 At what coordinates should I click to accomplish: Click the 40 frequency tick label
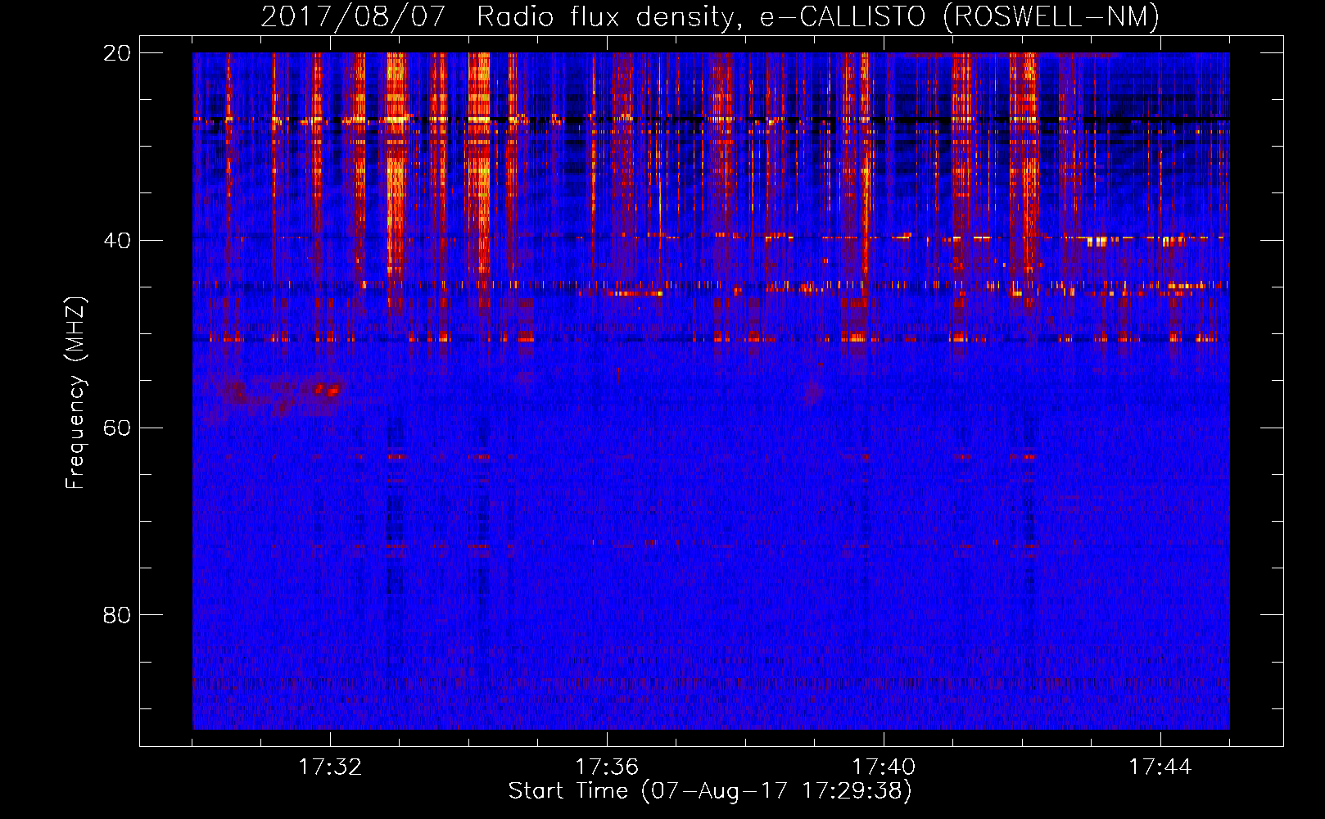pos(116,241)
